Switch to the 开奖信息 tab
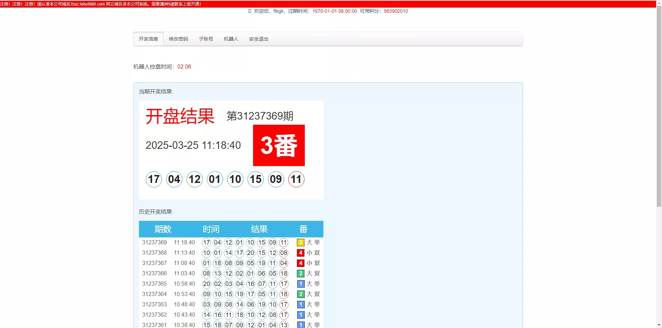662x328 pixels. click(x=148, y=39)
